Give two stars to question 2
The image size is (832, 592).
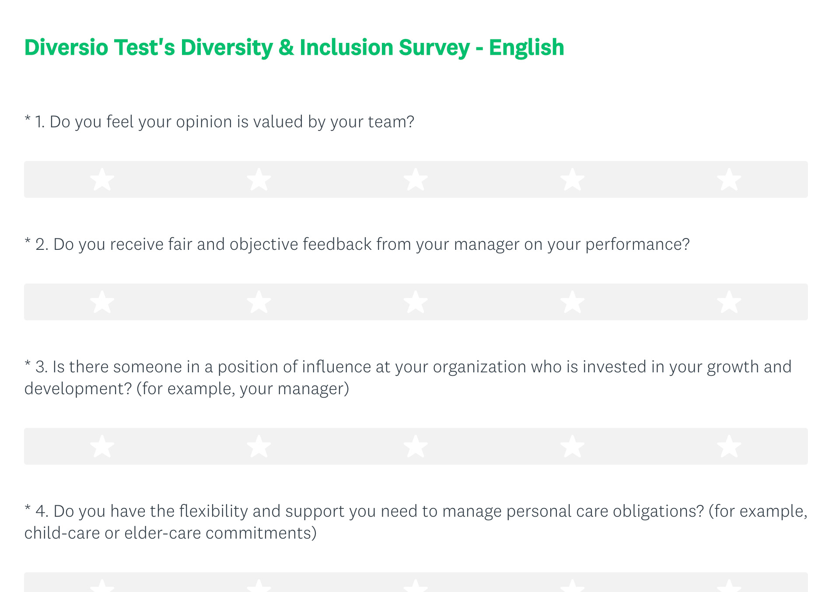click(259, 302)
